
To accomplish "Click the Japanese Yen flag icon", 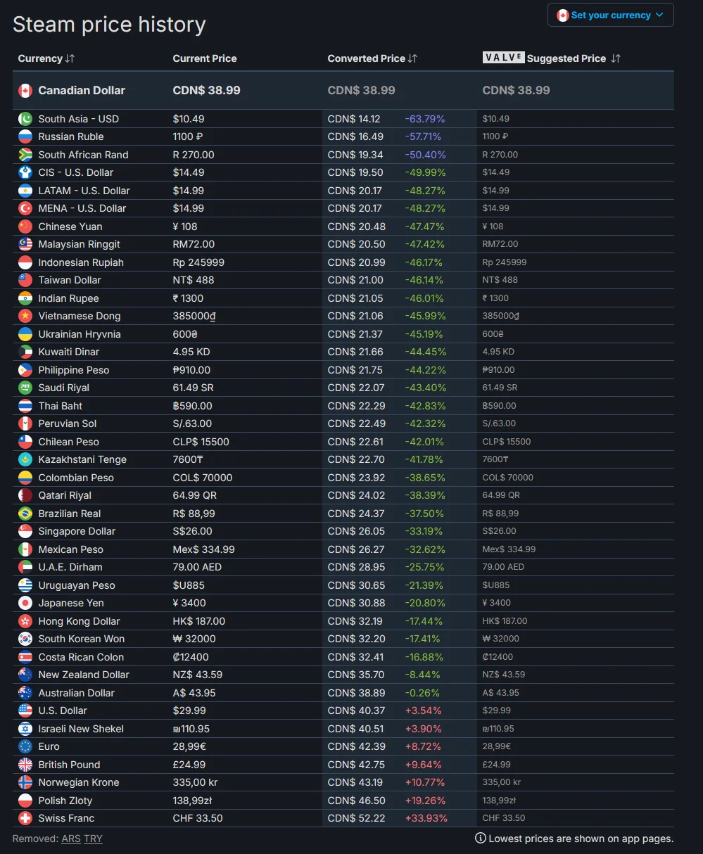I will coord(25,603).
